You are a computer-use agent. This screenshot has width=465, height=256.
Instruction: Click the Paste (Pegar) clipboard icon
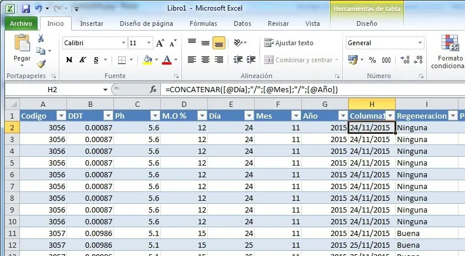[22, 43]
